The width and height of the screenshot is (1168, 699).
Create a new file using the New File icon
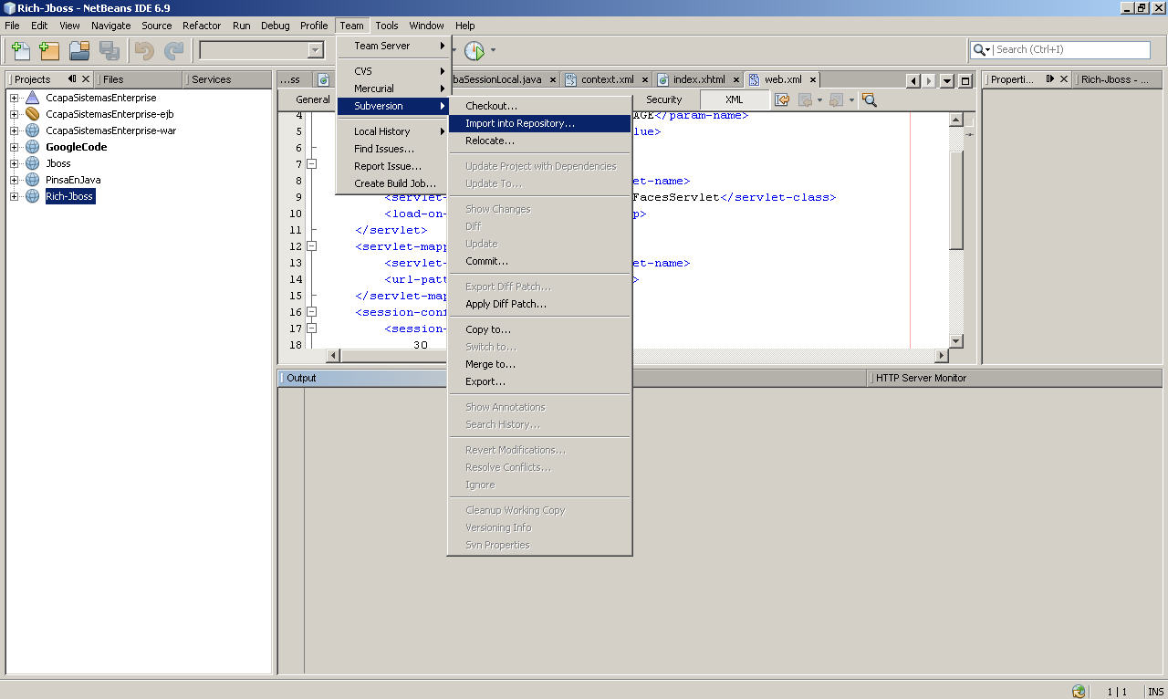[x=19, y=50]
